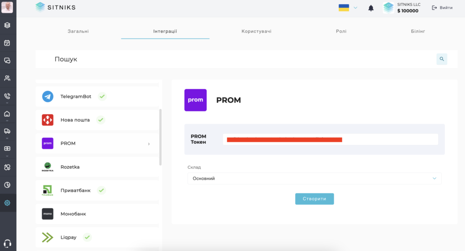This screenshot has width=465, height=251.
Task: Click the Liqpay green checkmark
Action: pos(87,238)
